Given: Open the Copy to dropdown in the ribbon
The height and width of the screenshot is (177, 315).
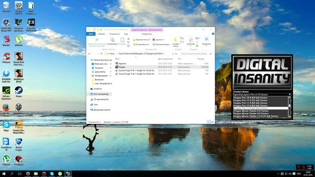Looking at the screenshot, I should [141, 44].
